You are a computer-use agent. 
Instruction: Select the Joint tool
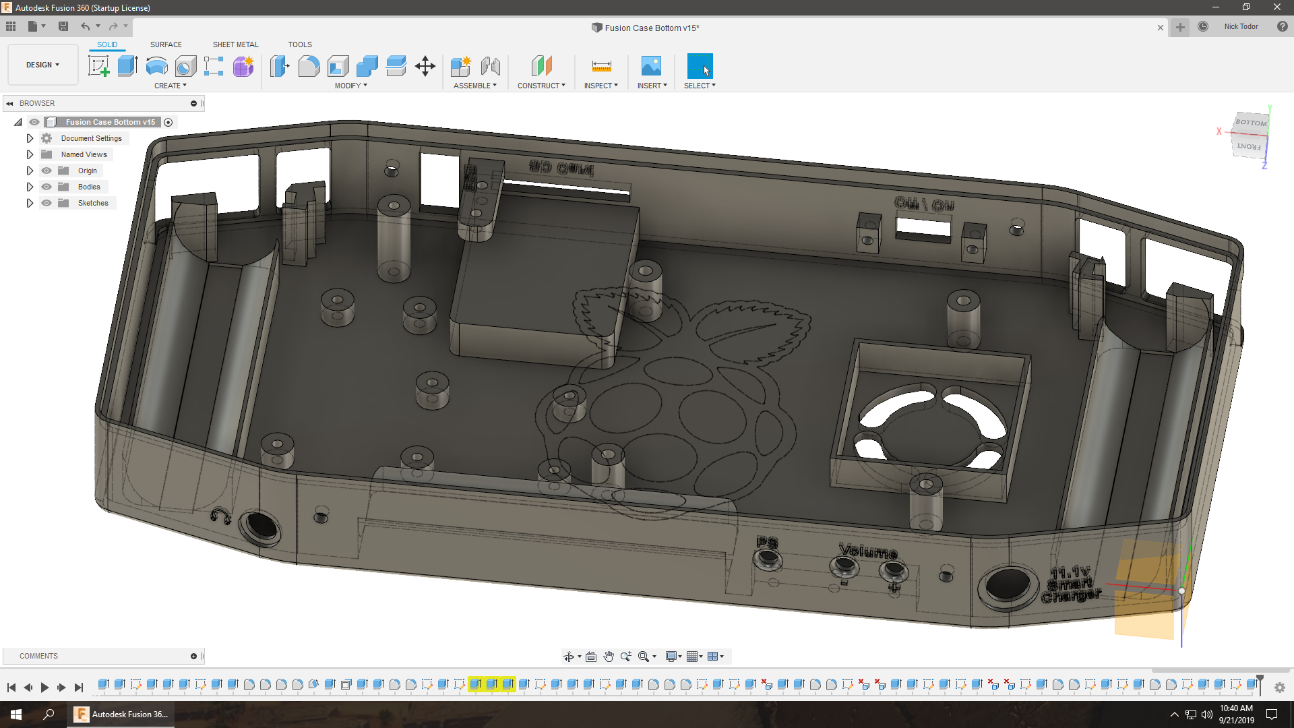(491, 66)
